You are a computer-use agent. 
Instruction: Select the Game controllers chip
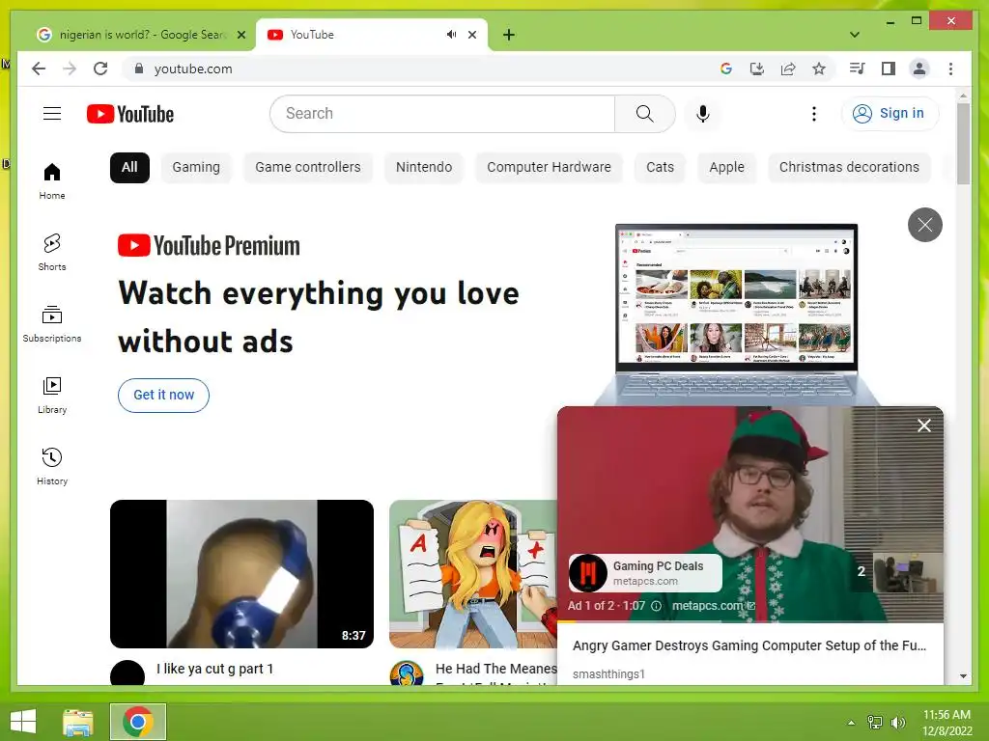308,168
